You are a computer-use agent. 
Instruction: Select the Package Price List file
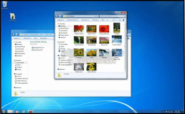(x=38, y=48)
